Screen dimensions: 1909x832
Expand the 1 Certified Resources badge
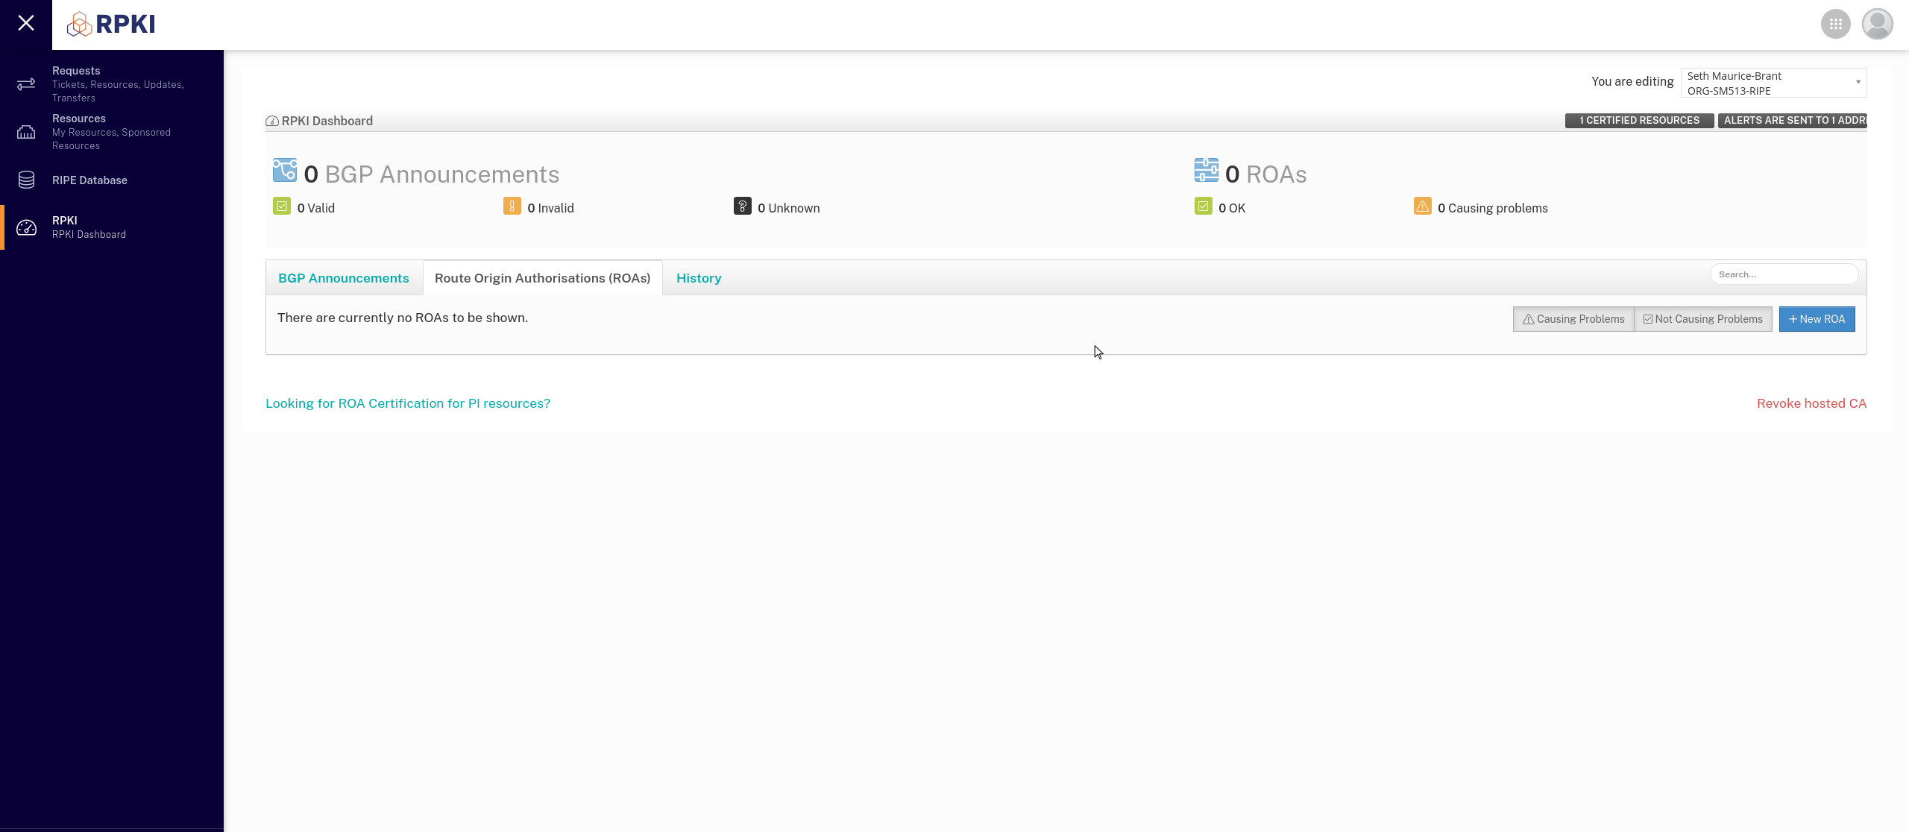(x=1638, y=120)
